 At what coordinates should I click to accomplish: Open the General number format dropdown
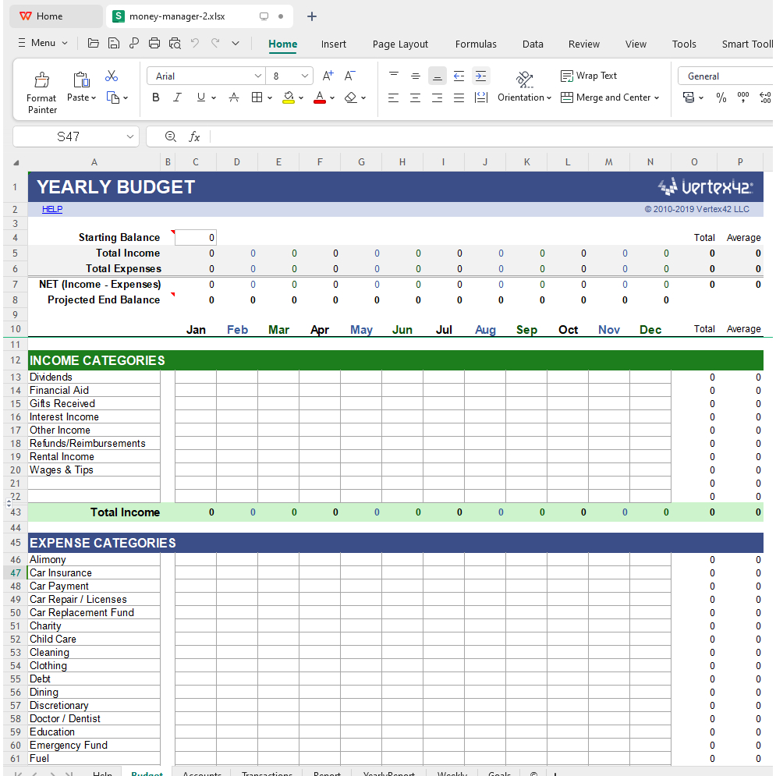[x=725, y=76]
